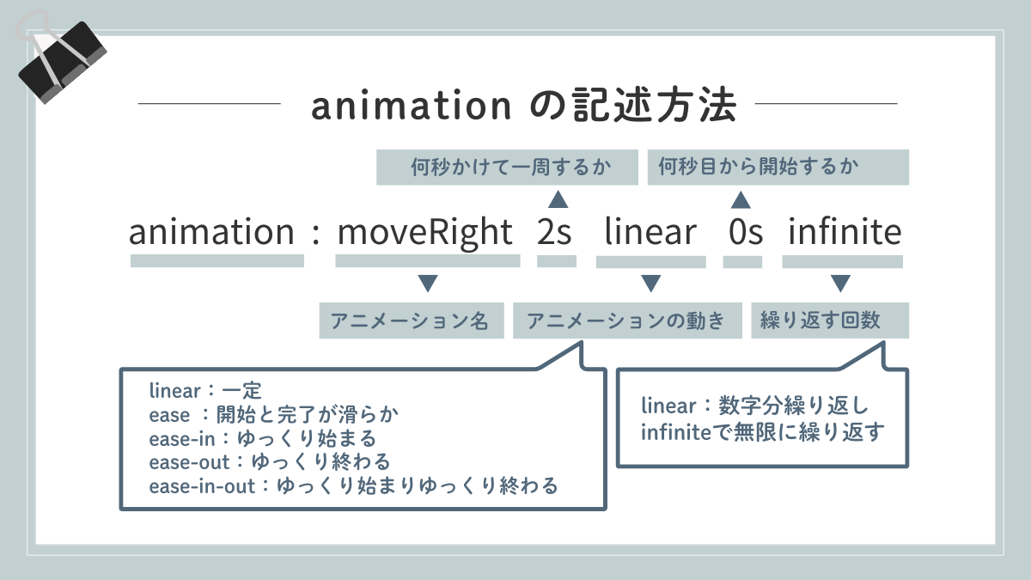Select the 何秒目から開始するか label
1031x580 pixels.
(x=778, y=168)
